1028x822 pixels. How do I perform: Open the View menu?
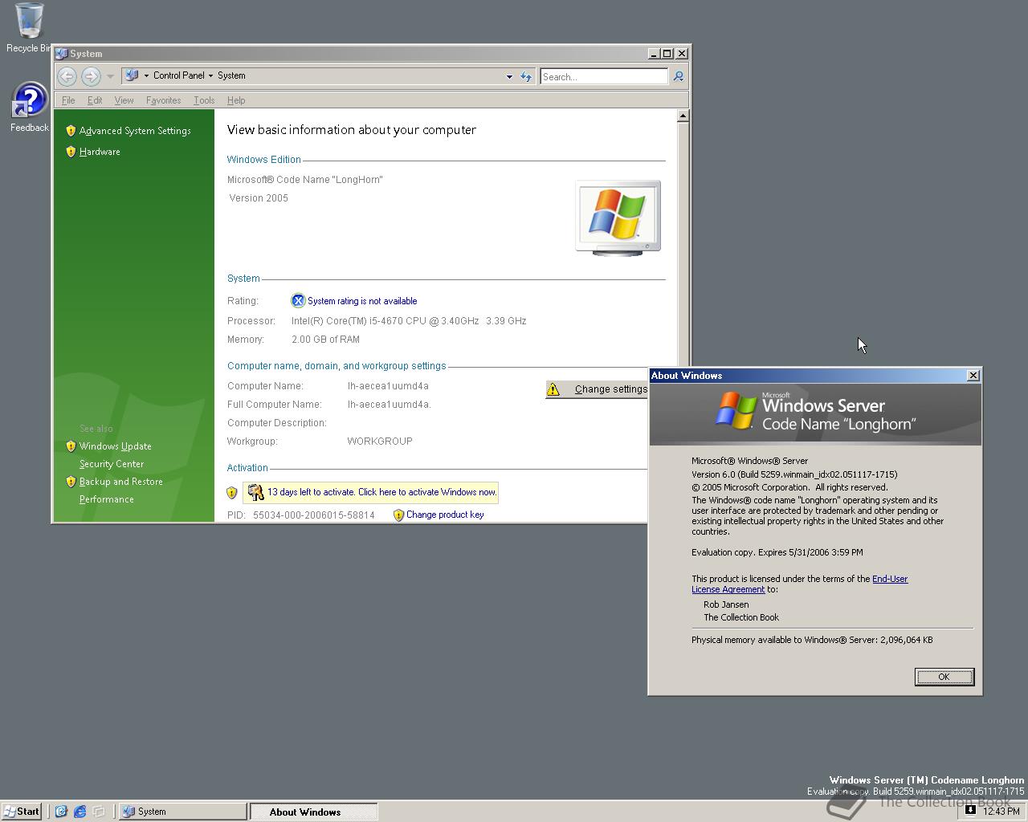coord(124,100)
